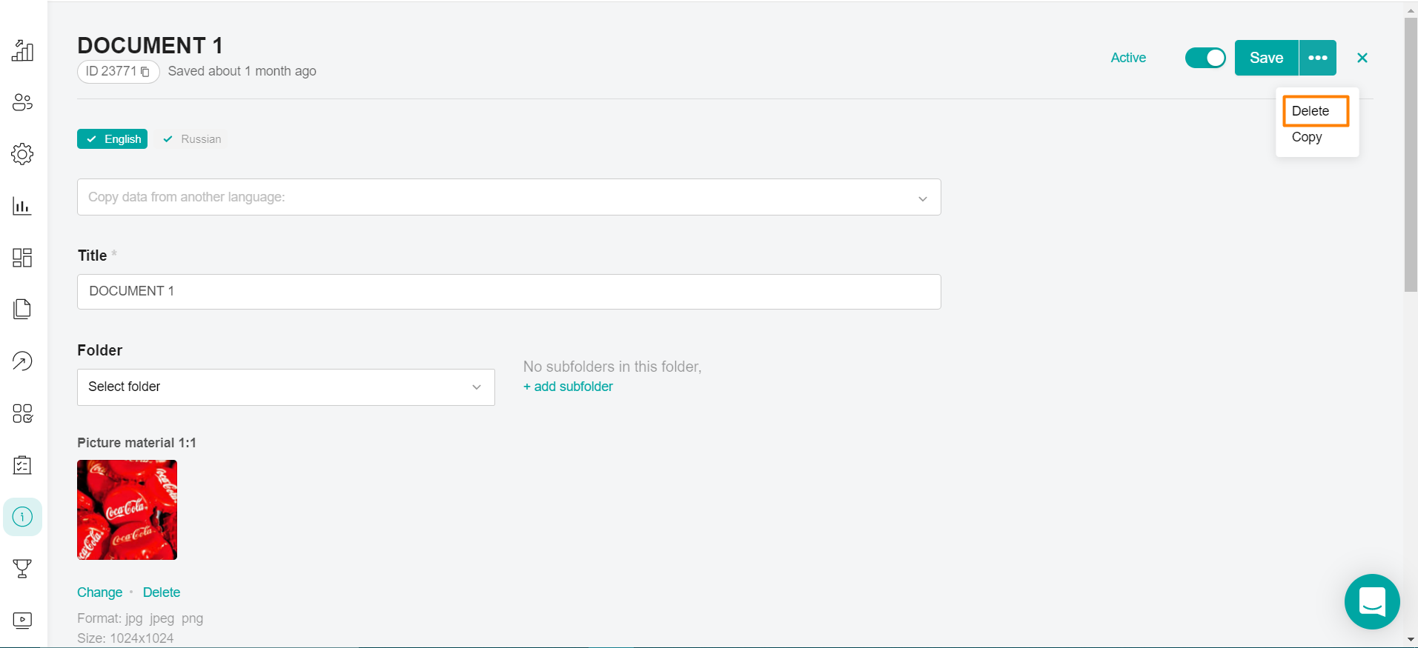Choose Copy from the options menu
1418x648 pixels.
click(1307, 137)
